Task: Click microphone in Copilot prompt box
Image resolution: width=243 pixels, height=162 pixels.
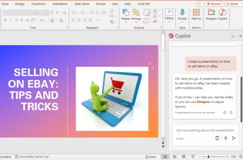Action: (226, 138)
